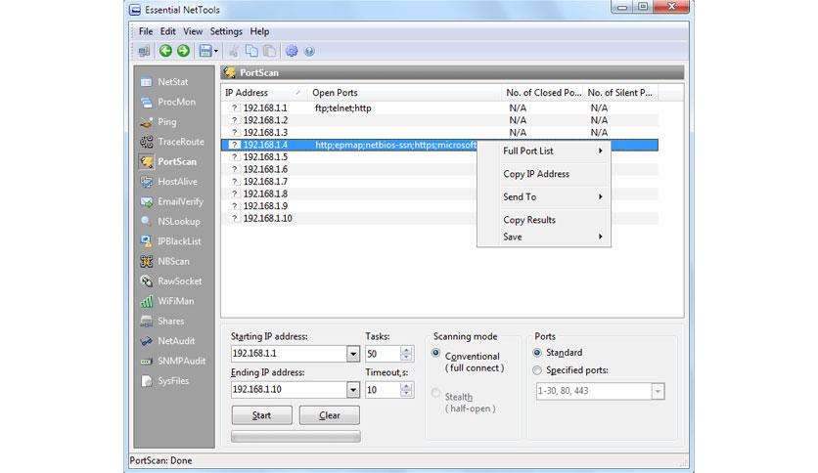Expand the Send To submenu
This screenshot has height=473, width=818.
tap(544, 196)
